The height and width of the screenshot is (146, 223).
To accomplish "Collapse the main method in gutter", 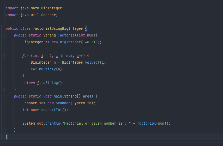I will click(4, 96).
